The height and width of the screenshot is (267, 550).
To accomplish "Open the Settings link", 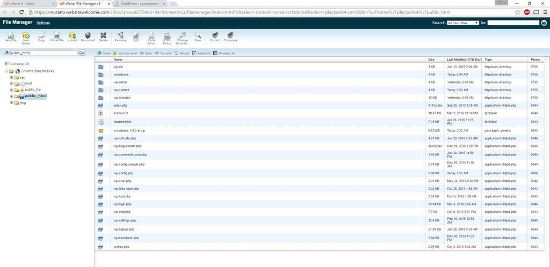I will pos(43,23).
